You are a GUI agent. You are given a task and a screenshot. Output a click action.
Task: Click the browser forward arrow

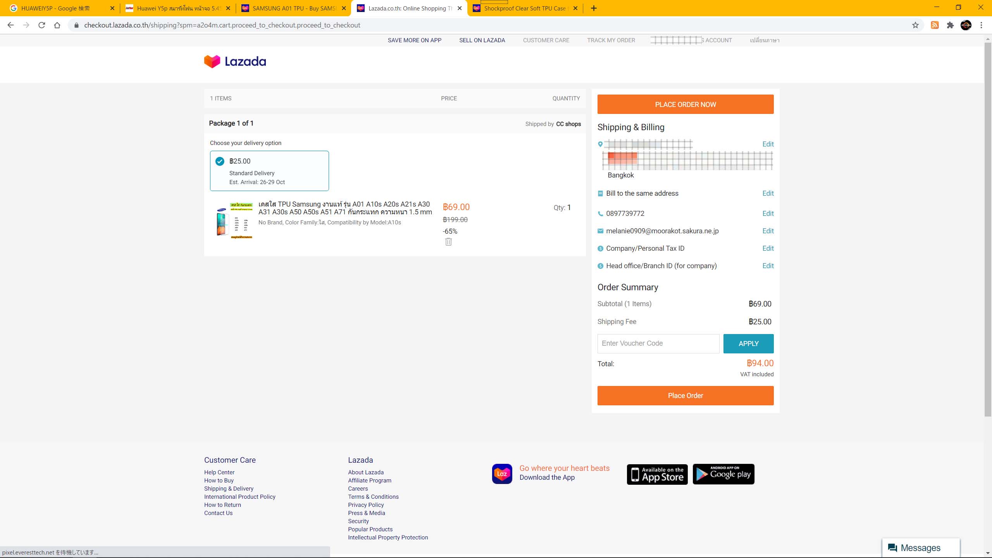(x=26, y=25)
